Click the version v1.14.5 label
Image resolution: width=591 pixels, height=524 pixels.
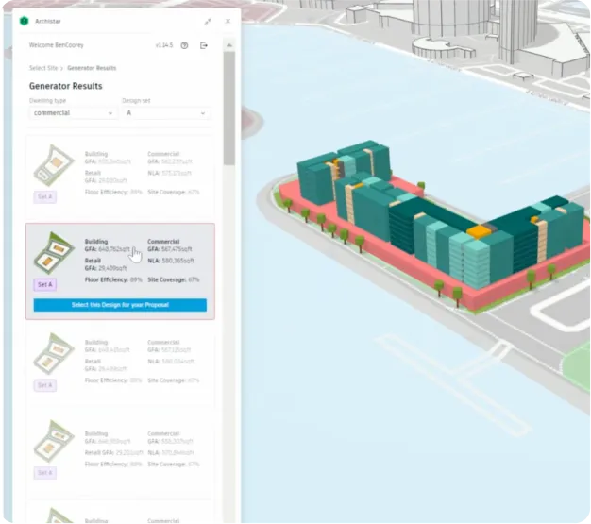[x=164, y=45]
